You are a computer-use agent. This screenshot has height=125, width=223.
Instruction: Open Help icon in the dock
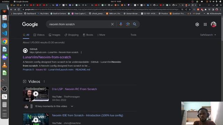point(5,25)
